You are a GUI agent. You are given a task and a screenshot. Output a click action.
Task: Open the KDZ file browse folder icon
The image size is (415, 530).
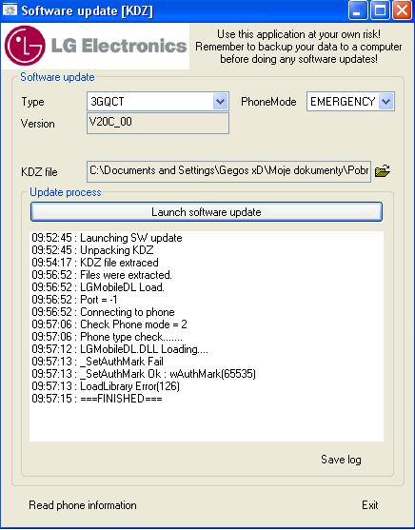coord(383,170)
